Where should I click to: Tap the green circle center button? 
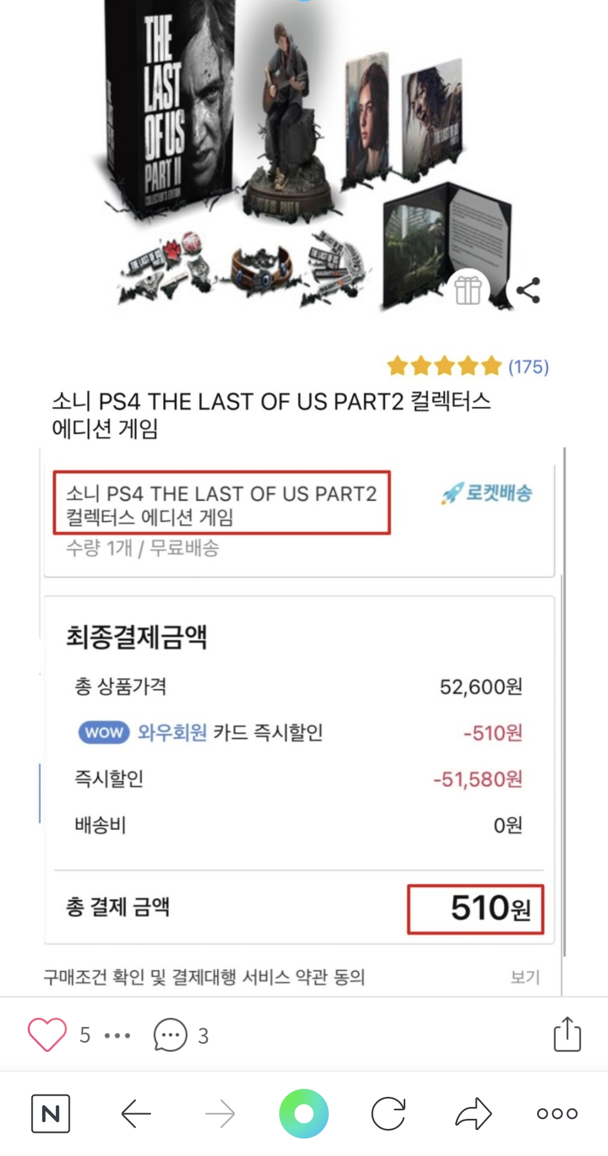(304, 1113)
